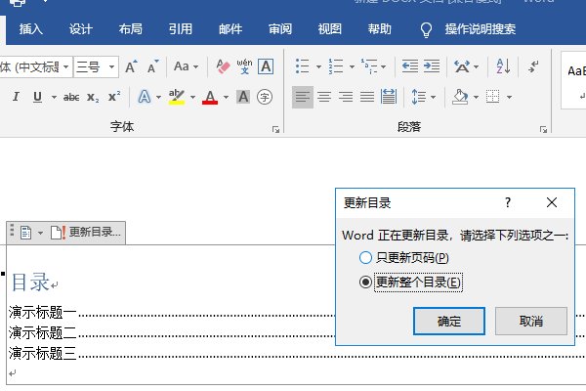586x391 pixels.
Task: Open paragraph dialog launcher
Action: click(543, 129)
